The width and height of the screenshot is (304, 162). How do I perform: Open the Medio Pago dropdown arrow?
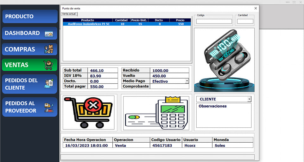pyautogui.click(x=187, y=81)
